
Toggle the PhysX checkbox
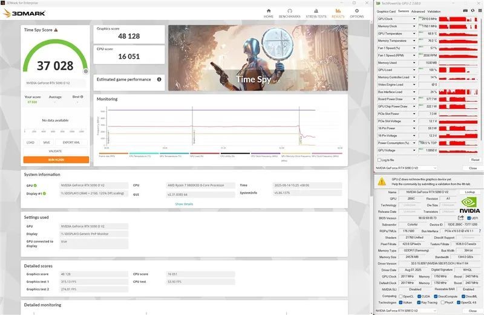coord(443,302)
